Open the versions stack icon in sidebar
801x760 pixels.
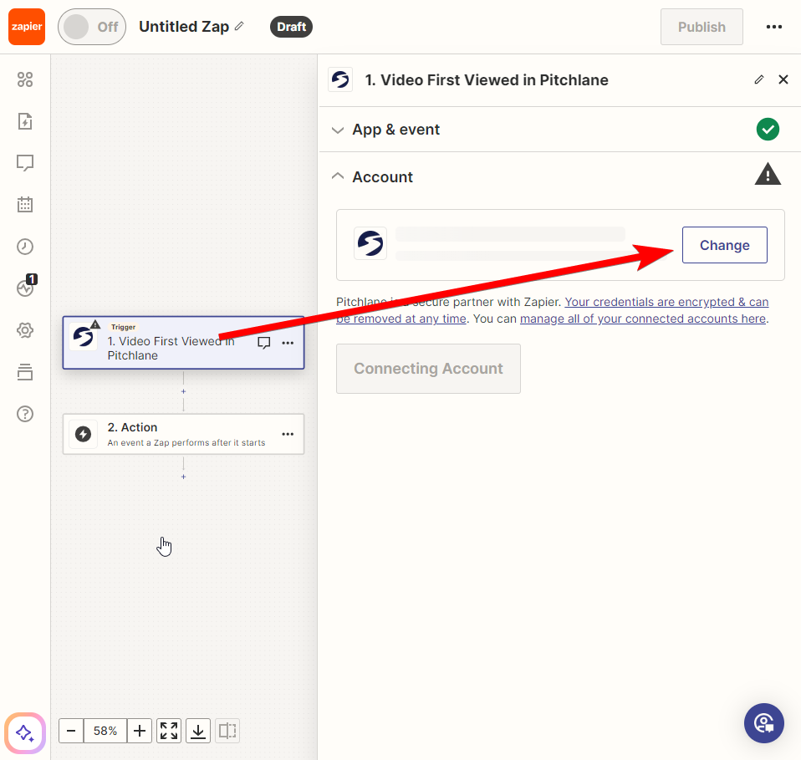[x=25, y=372]
